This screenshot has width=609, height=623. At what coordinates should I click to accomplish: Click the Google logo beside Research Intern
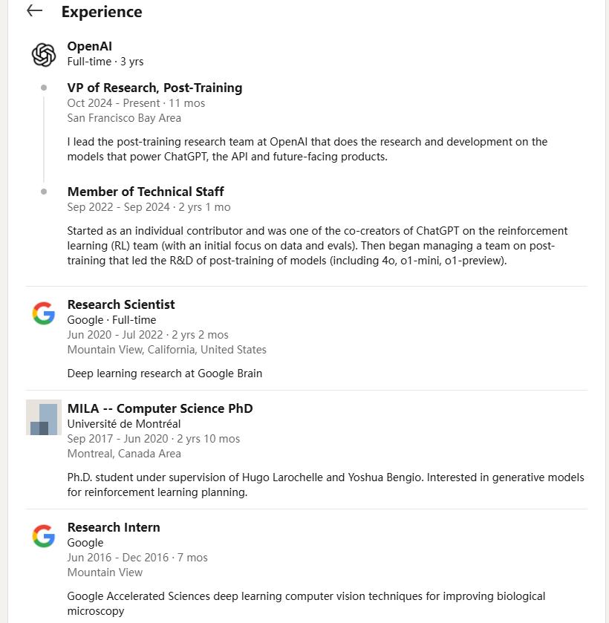(x=44, y=536)
